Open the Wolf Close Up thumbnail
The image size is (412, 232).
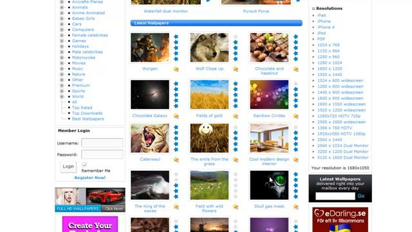click(209, 48)
